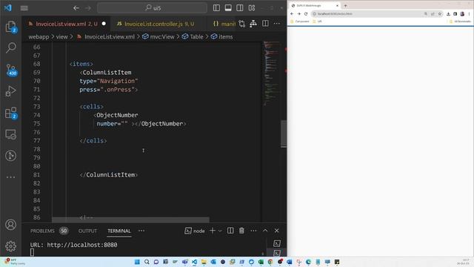This screenshot has width=474, height=267.
Task: Click the type="Navigation" attribute on line 70
Action: tap(109, 81)
